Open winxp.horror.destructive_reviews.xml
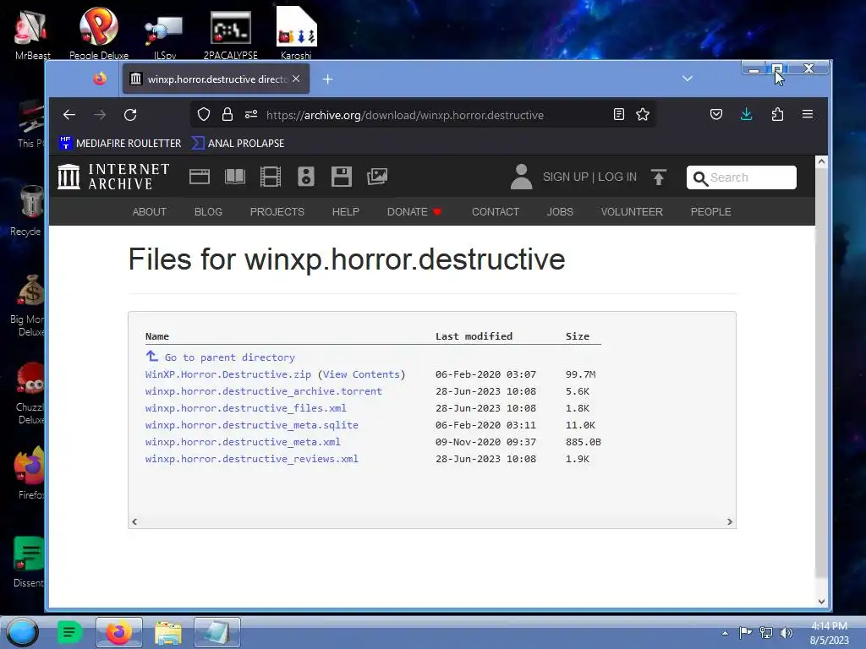 pos(252,459)
